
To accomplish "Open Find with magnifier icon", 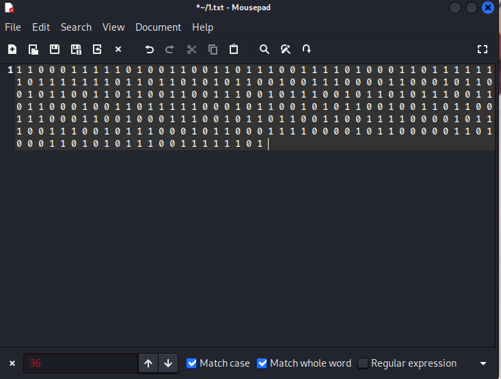I will (x=265, y=49).
